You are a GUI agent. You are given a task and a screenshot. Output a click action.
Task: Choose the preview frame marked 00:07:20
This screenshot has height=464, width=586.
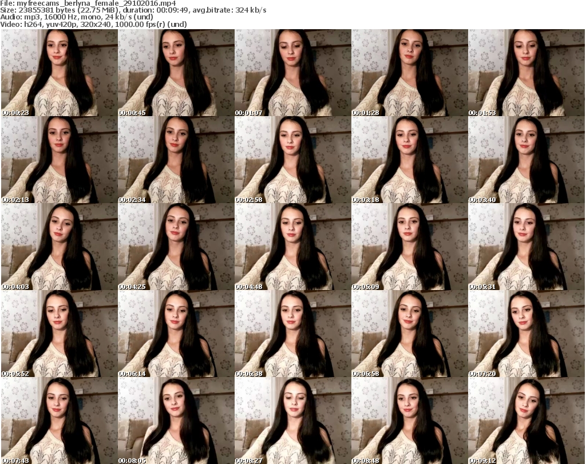click(x=526, y=334)
